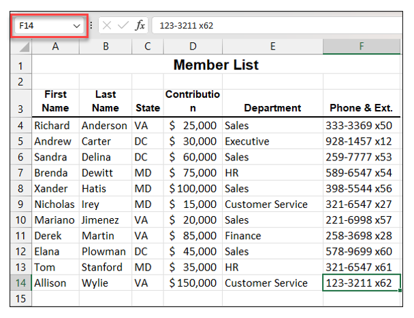This screenshot has width=414, height=318.
Task: Select row 7 header
Action: (21, 173)
